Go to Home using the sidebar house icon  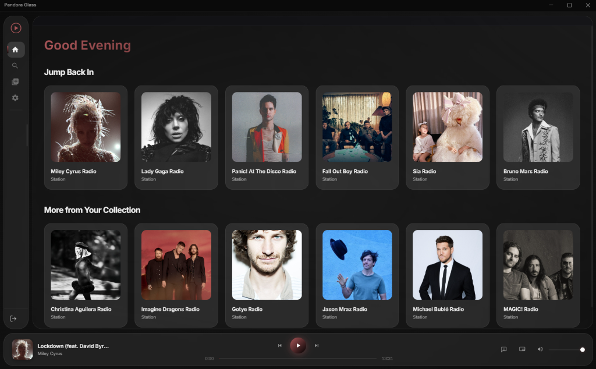tap(15, 49)
